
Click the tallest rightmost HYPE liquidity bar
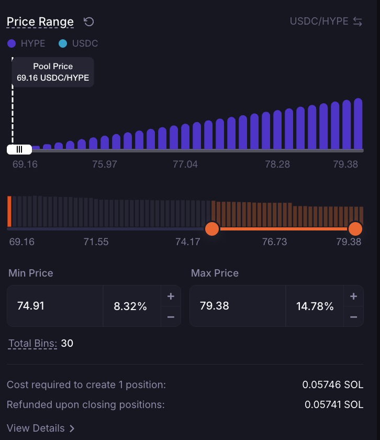(x=358, y=124)
